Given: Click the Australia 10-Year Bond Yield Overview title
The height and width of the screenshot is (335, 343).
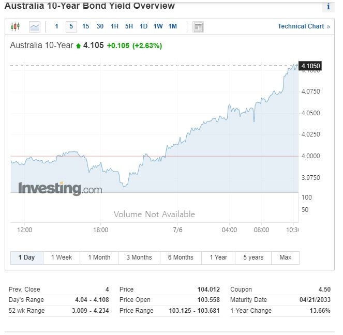Looking at the screenshot, I should [x=90, y=6].
